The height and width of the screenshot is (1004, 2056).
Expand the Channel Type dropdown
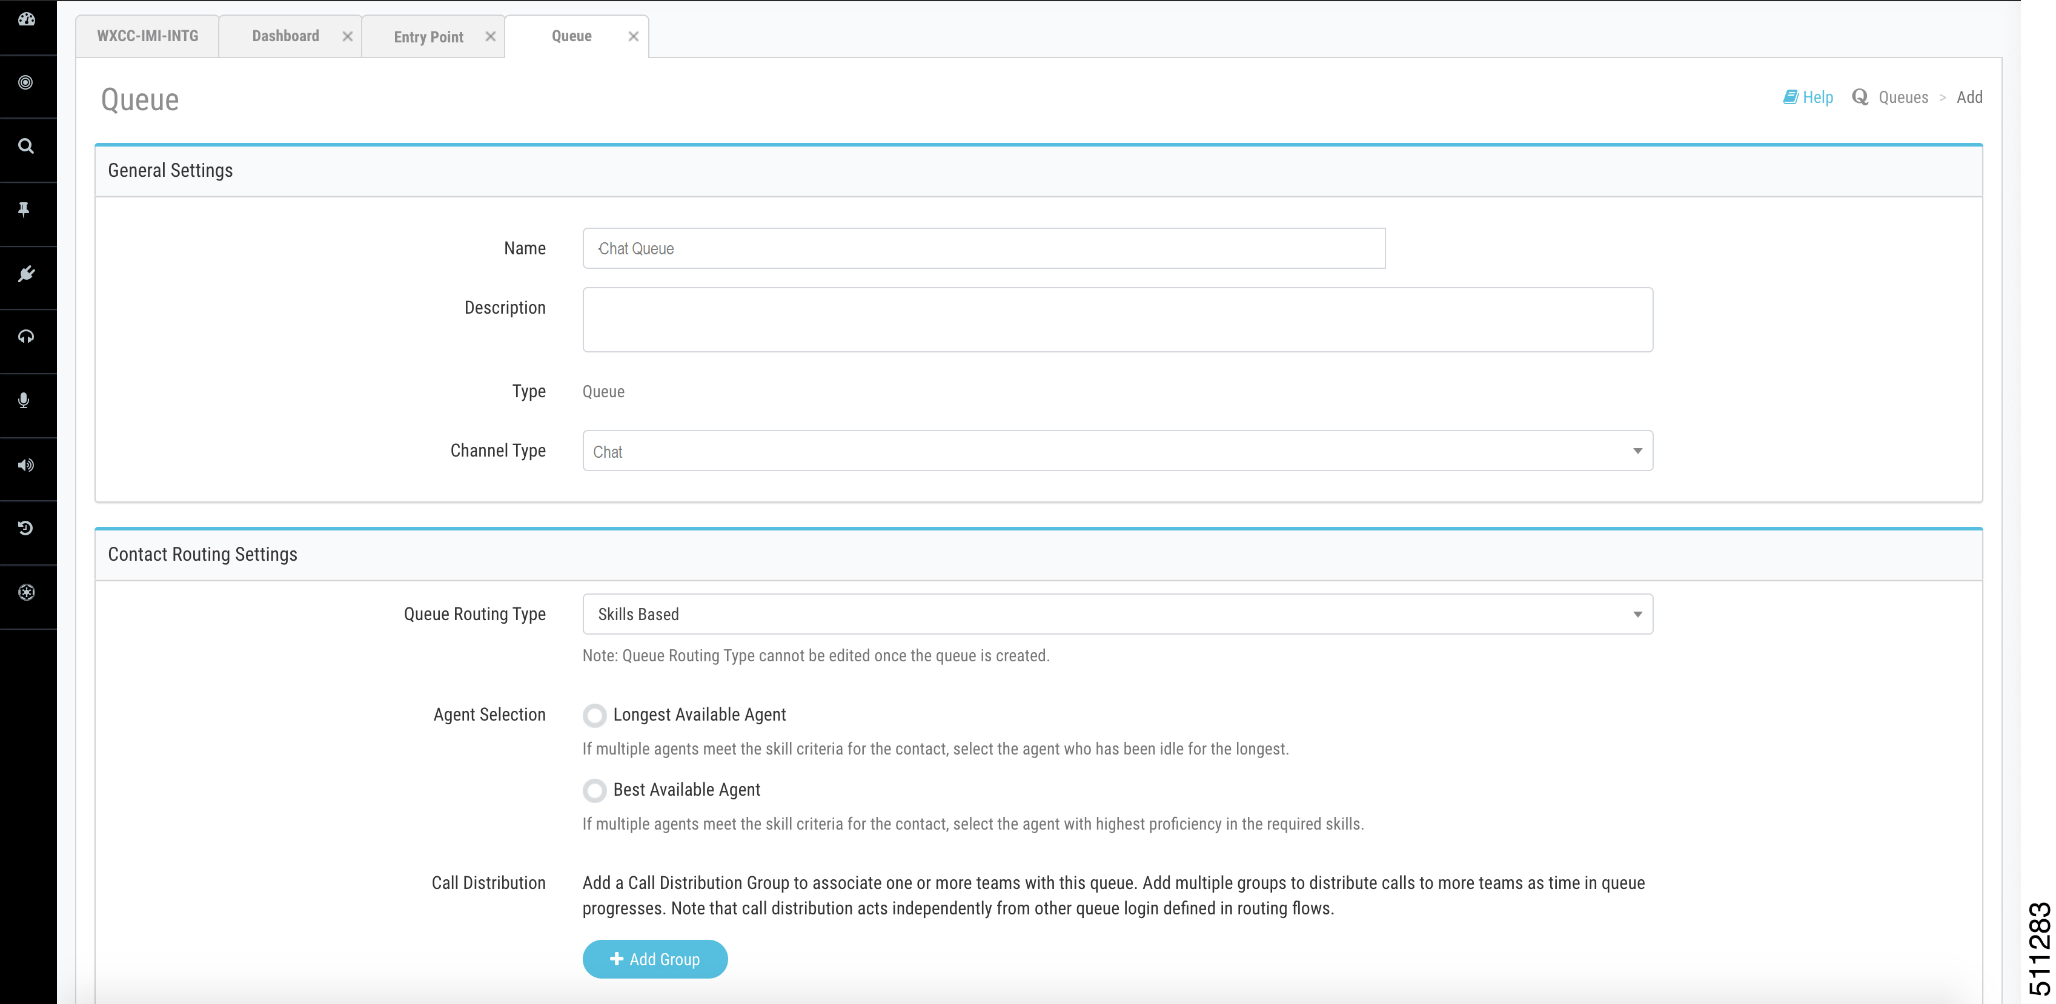(1118, 451)
